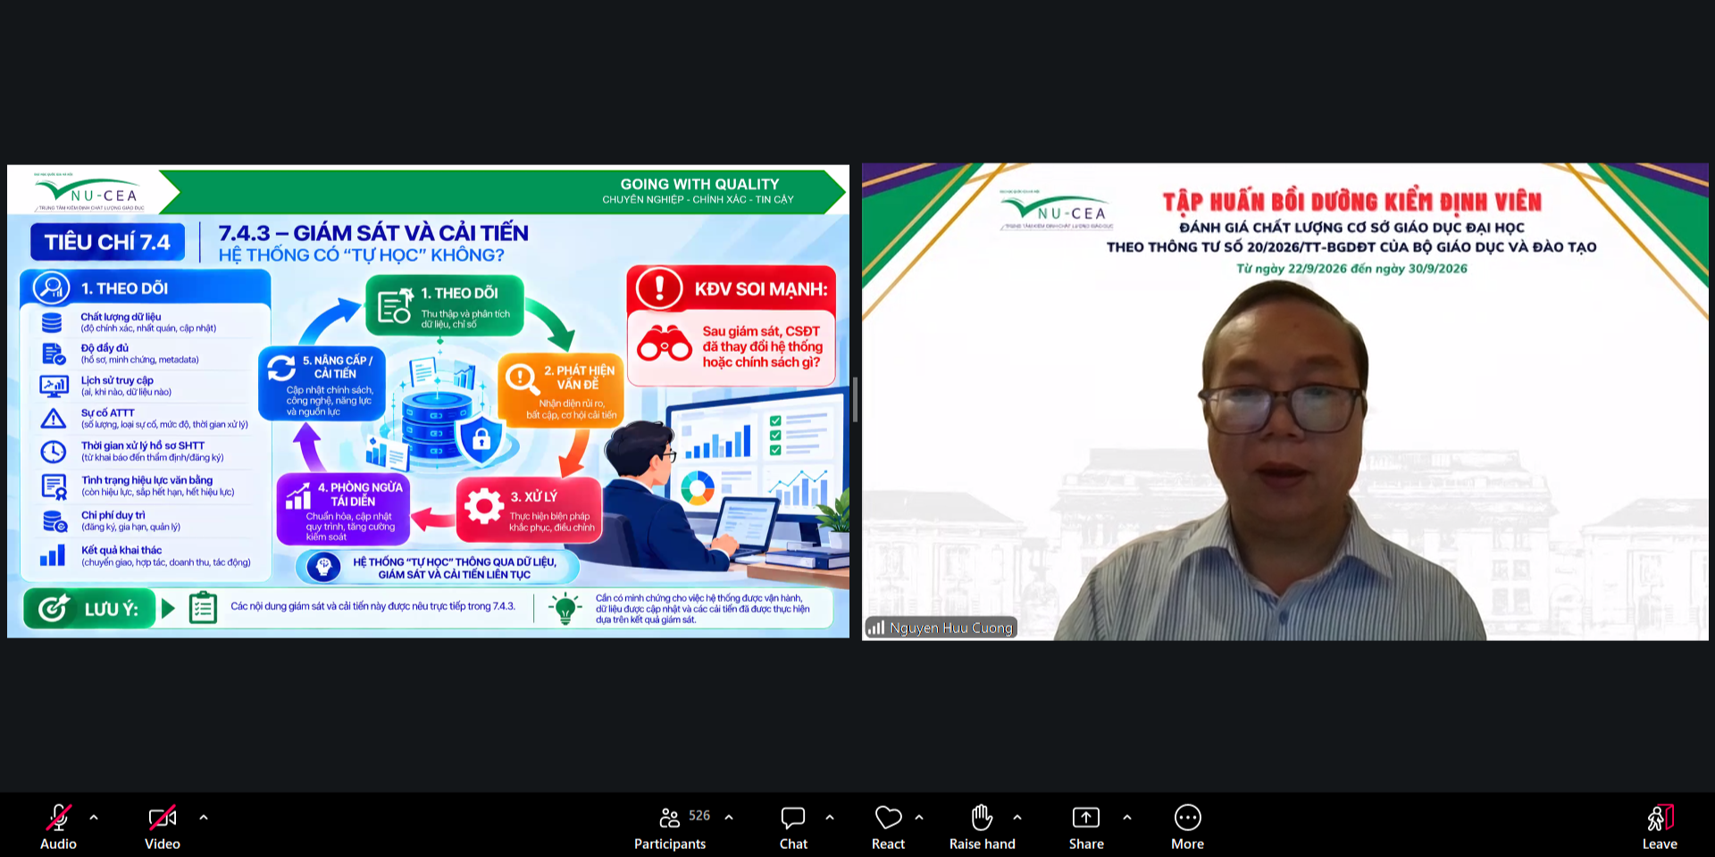1715x857 pixels.
Task: Open the Chat options caret
Action: click(830, 817)
